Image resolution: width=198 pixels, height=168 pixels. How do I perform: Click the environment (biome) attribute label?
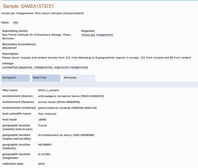click(x=18, y=96)
